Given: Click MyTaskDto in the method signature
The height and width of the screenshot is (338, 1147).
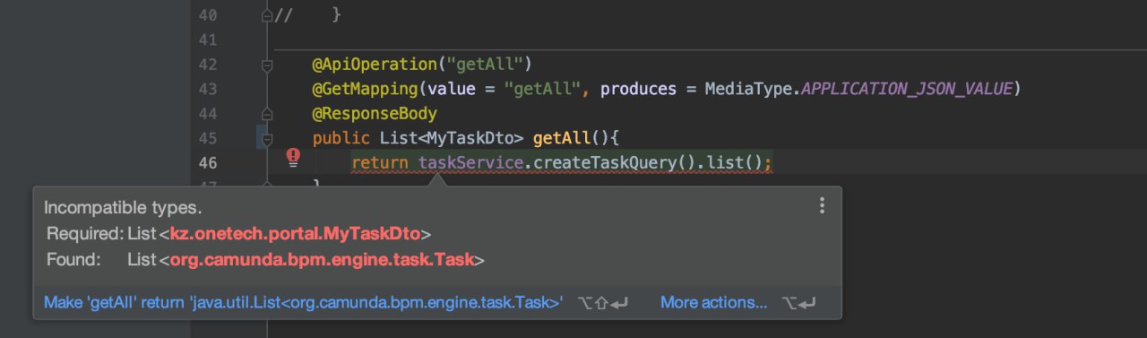Looking at the screenshot, I should tap(471, 138).
